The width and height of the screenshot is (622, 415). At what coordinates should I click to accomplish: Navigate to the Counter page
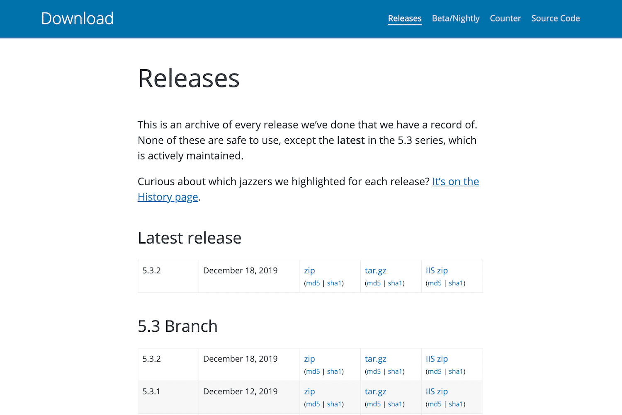[505, 19]
